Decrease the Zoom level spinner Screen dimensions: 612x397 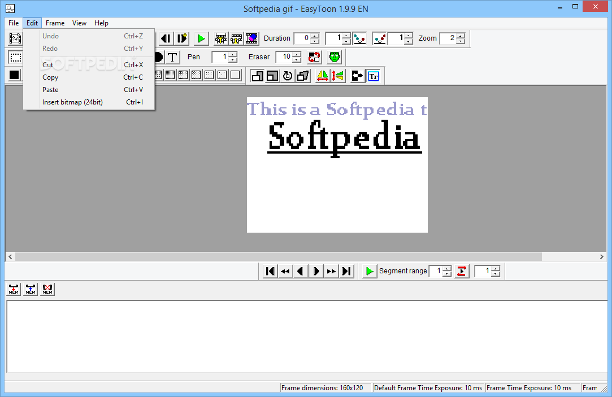click(461, 41)
